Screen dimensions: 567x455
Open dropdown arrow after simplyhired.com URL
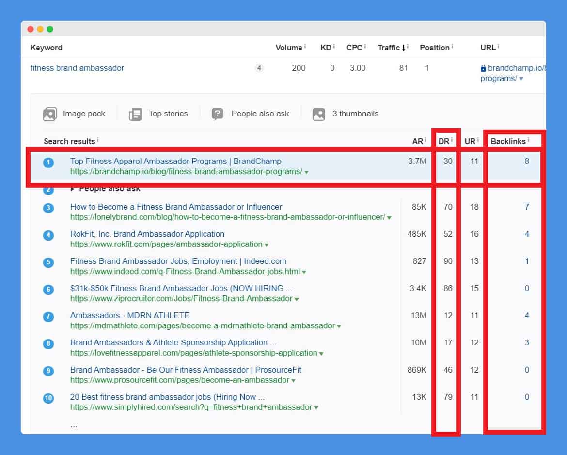316,408
